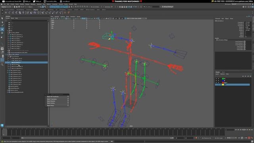Play the animation backwards
The height and width of the screenshot is (143, 254).
pyautogui.click(x=243, y=130)
